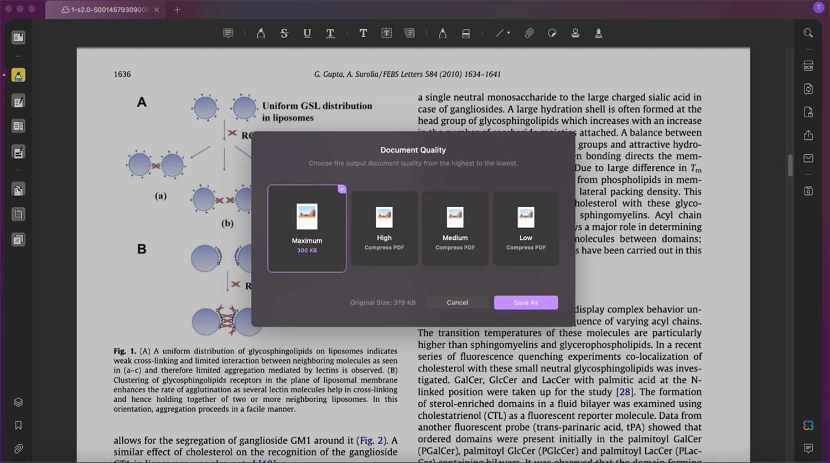
Task: Open the protect PDF lock icon
Action: (808, 112)
